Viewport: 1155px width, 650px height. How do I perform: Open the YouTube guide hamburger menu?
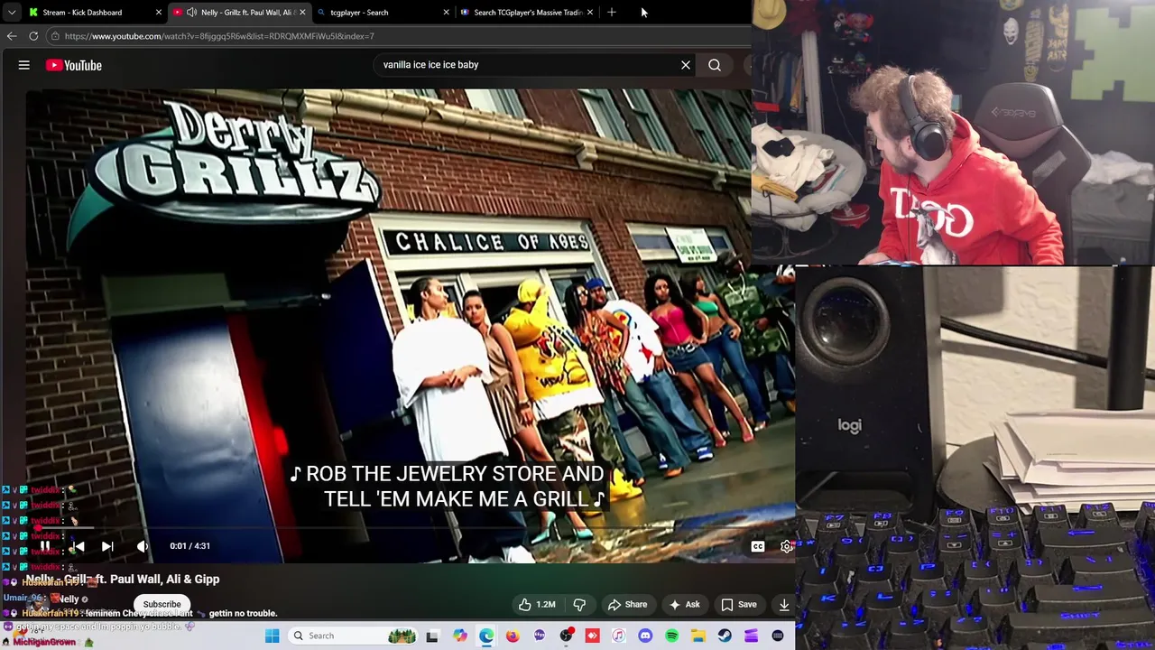tap(24, 65)
